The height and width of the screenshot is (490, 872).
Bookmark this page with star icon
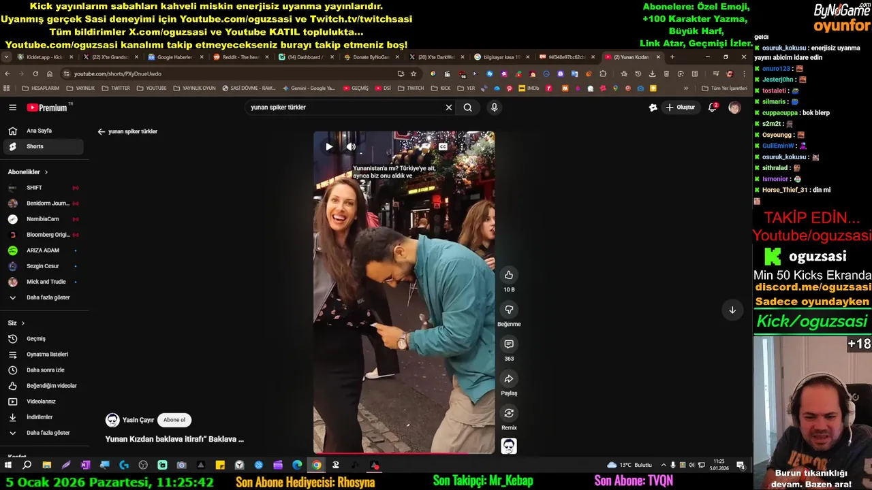414,73
